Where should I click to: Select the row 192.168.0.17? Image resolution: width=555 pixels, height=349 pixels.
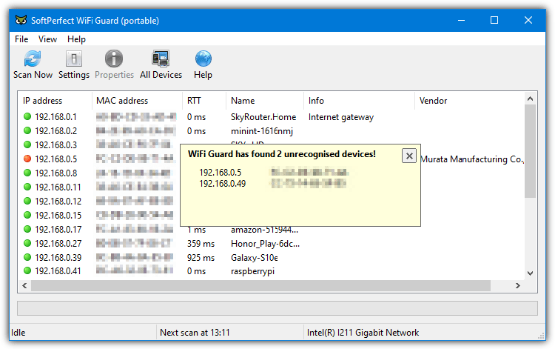tap(271, 230)
